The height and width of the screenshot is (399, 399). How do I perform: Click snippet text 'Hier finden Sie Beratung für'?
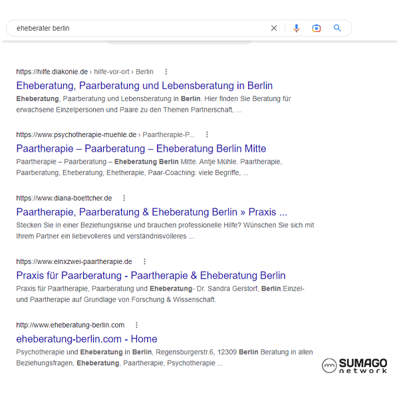247,98
